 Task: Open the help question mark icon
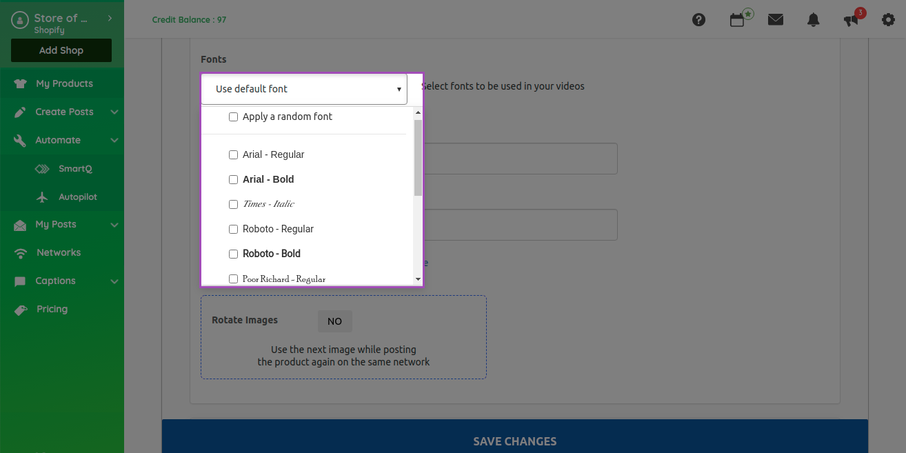[x=698, y=20]
